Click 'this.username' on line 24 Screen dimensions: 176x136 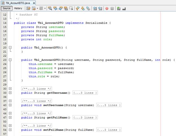coord(41,64)
